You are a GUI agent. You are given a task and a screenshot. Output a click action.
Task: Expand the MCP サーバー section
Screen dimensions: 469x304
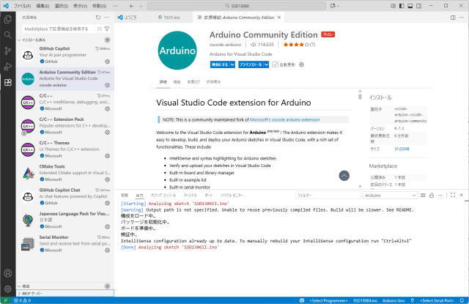pyautogui.click(x=20, y=292)
